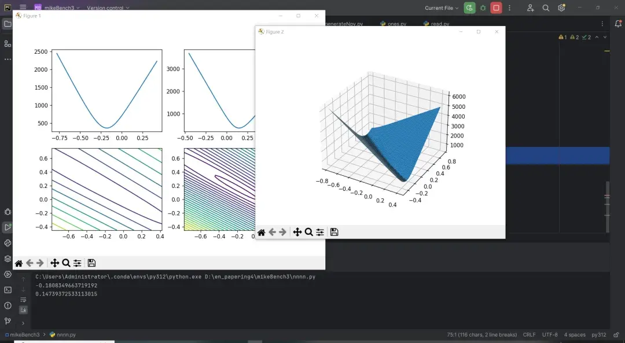
Task: Select Zoom magnifier in Figure 2 toolbar
Action: 309,233
